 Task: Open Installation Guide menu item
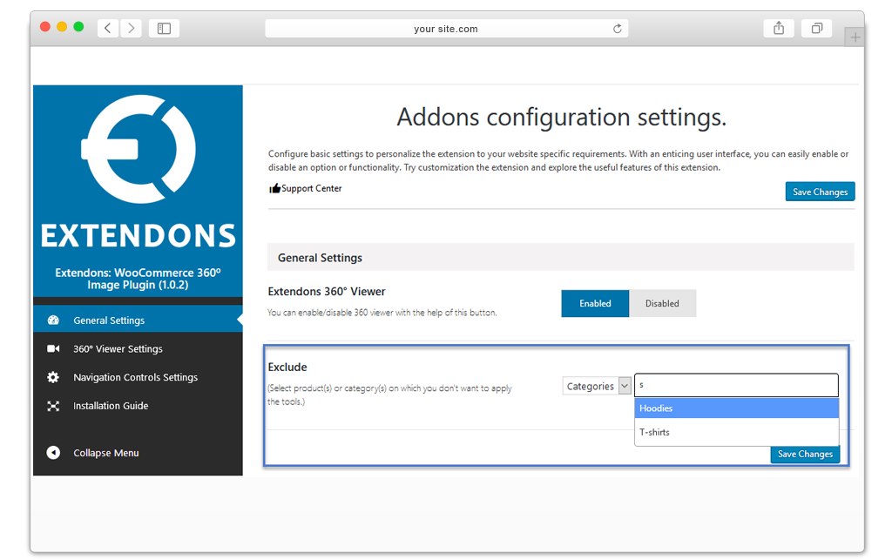point(138,405)
